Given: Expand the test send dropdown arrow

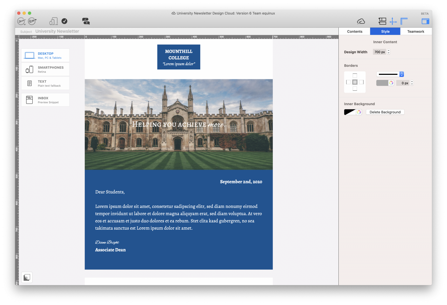Looking at the screenshot, I should pyautogui.click(x=24, y=24).
